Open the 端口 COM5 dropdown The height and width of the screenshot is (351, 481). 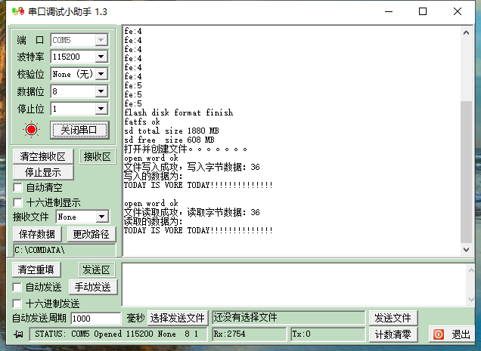(101, 40)
